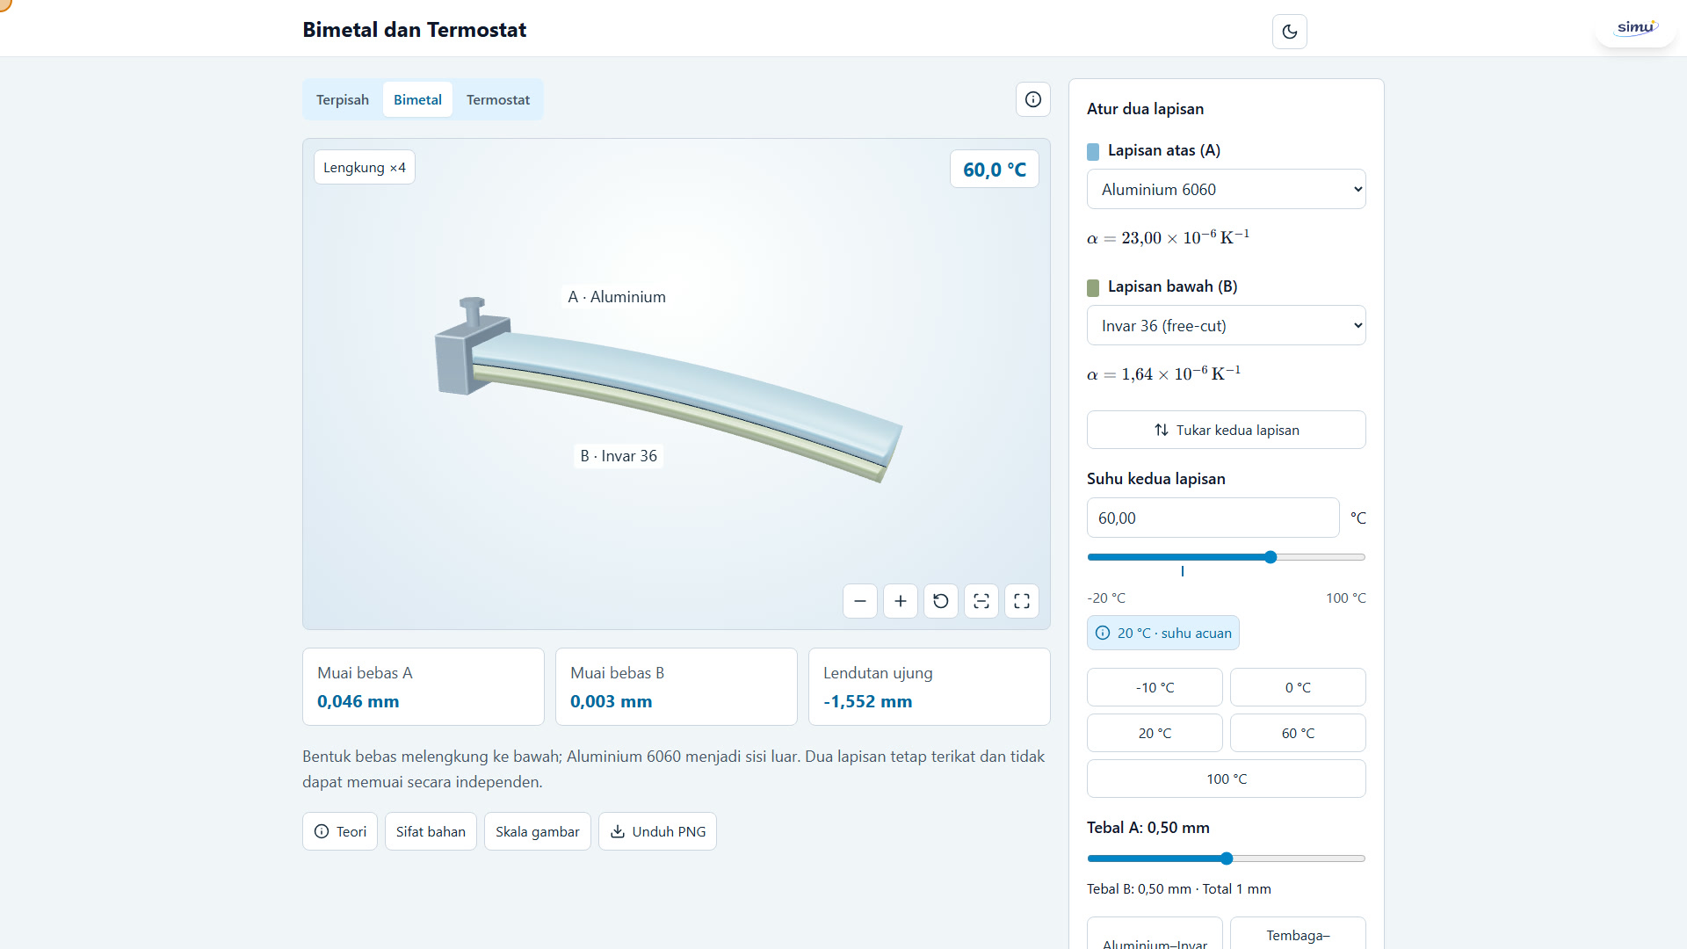Choose the Tembaga– preset pair
The height and width of the screenshot is (949, 1687).
[x=1298, y=934]
